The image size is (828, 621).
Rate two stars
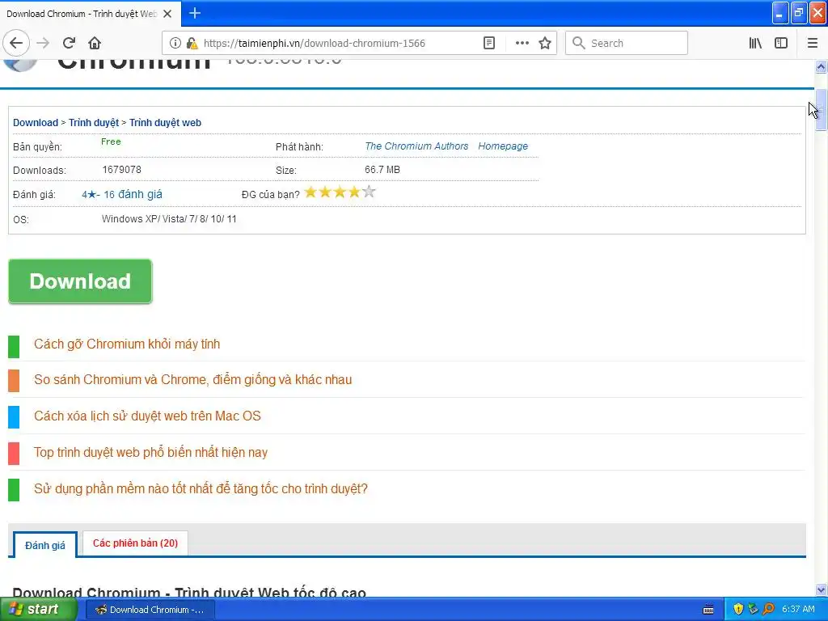click(x=325, y=192)
